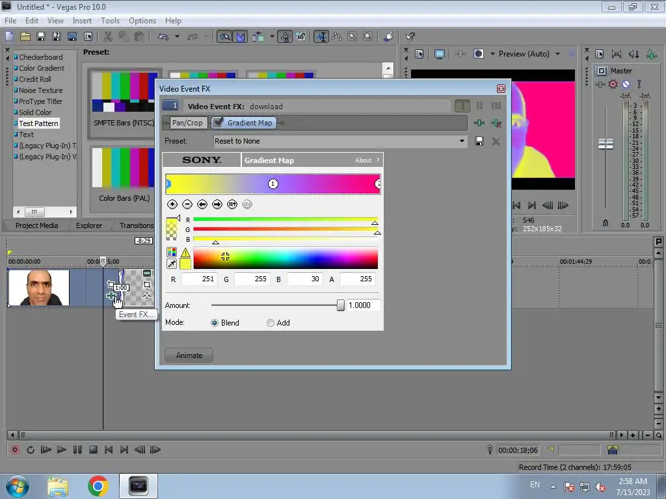666x499 pixels.
Task: Delete the preset with the X icon
Action: pos(496,141)
